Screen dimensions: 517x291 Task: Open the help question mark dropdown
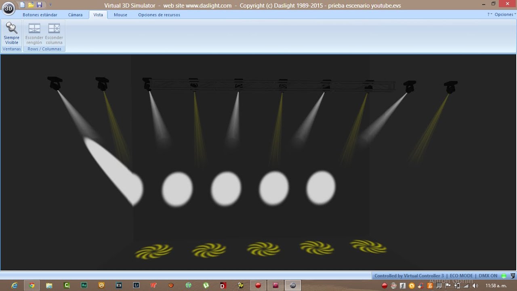coord(490,15)
